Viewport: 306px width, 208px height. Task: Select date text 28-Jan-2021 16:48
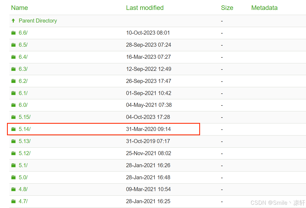point(148,177)
